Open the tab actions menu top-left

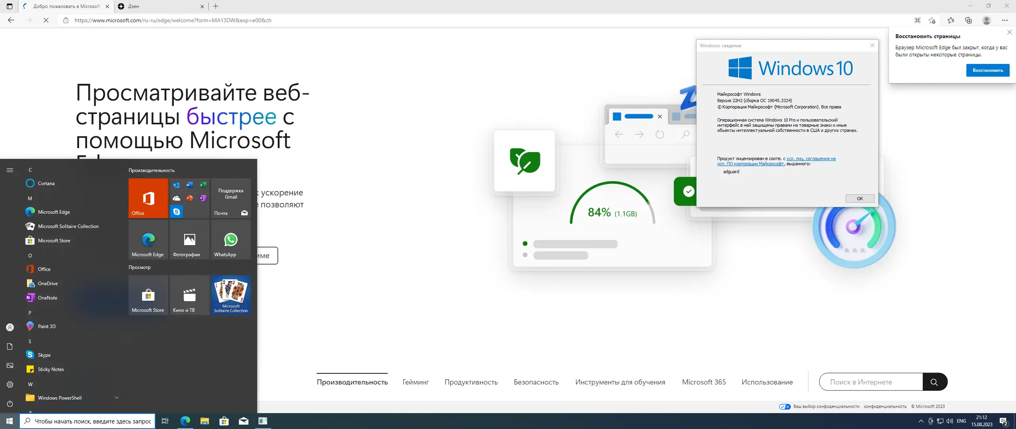tap(9, 6)
